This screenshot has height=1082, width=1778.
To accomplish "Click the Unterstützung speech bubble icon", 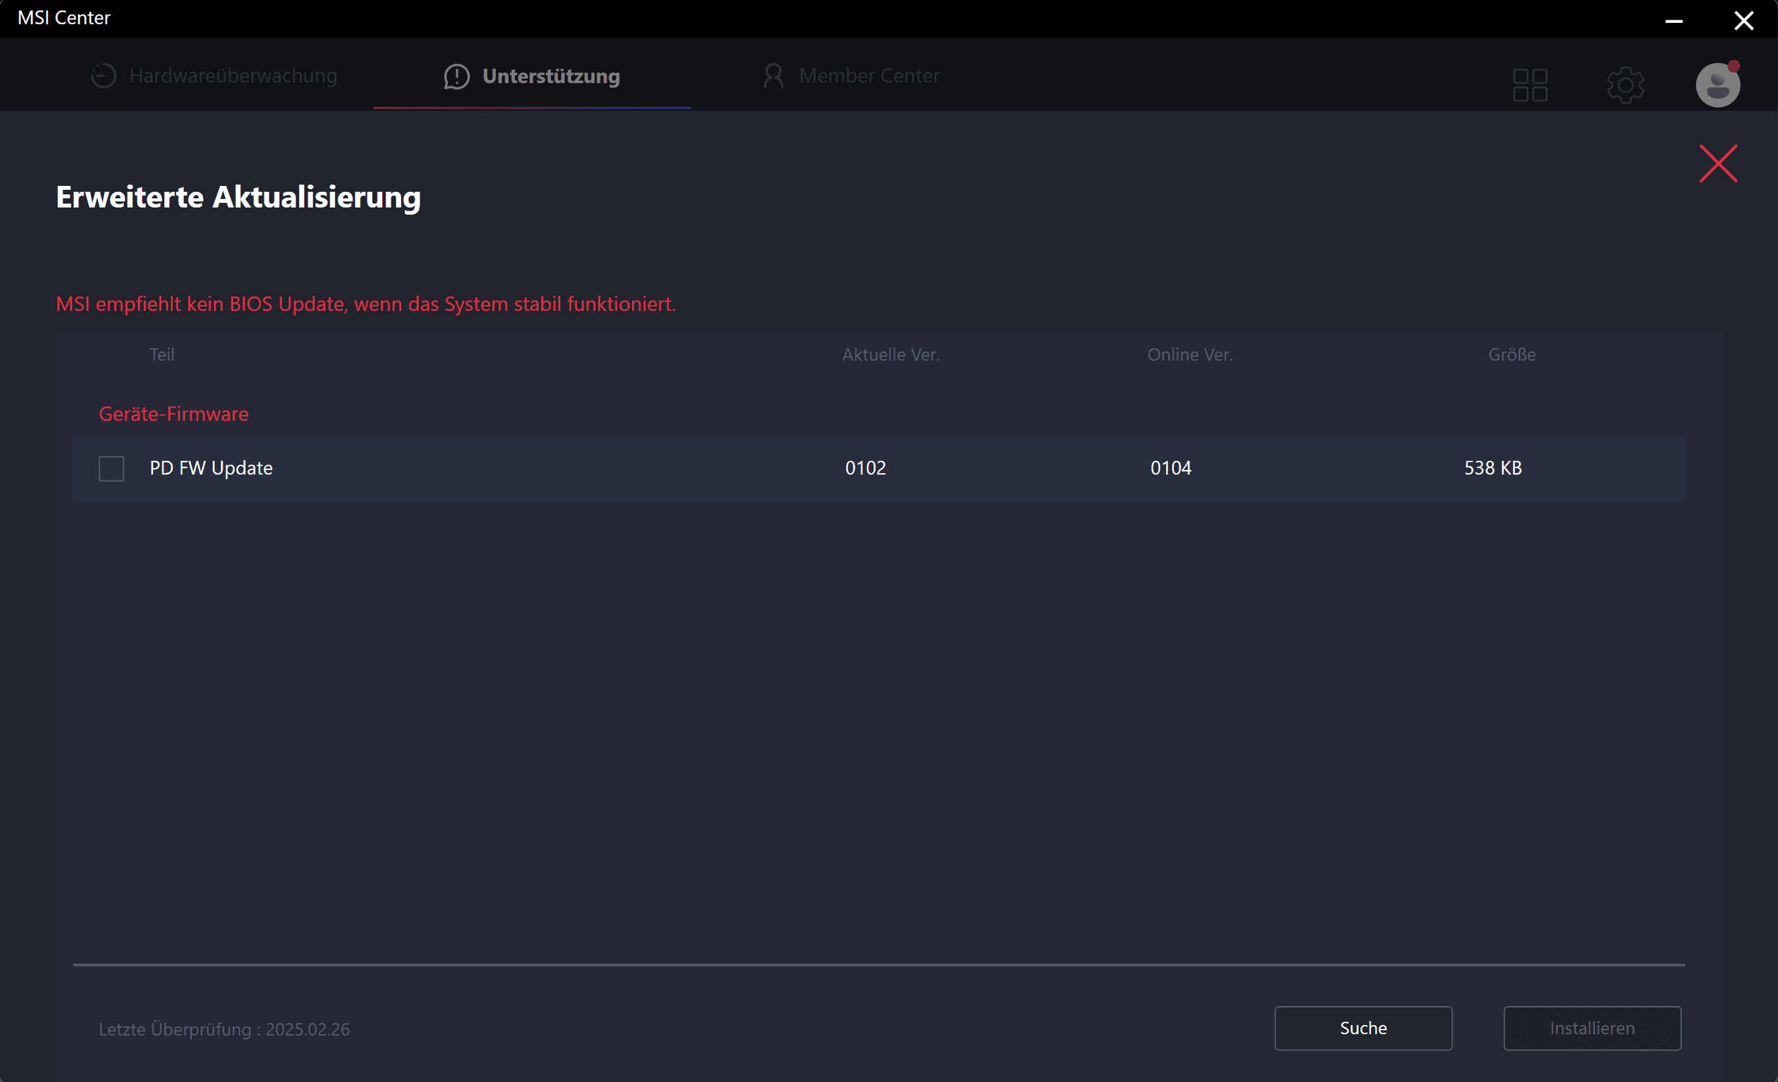I will tap(456, 77).
